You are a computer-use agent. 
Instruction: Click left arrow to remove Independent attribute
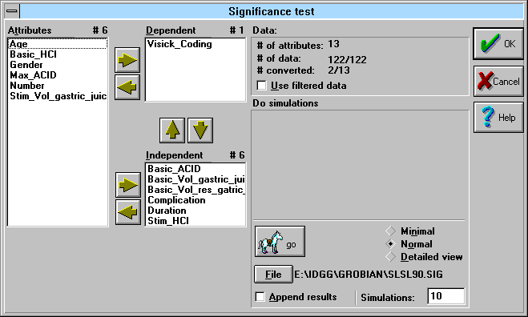[128, 212]
